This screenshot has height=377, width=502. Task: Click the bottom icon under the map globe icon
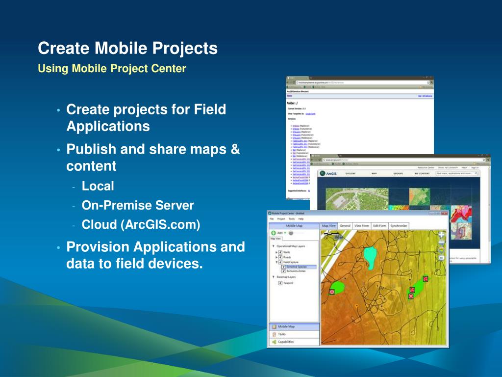441,258
